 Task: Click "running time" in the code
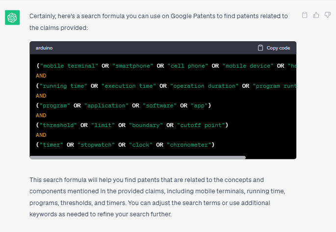click(63, 86)
